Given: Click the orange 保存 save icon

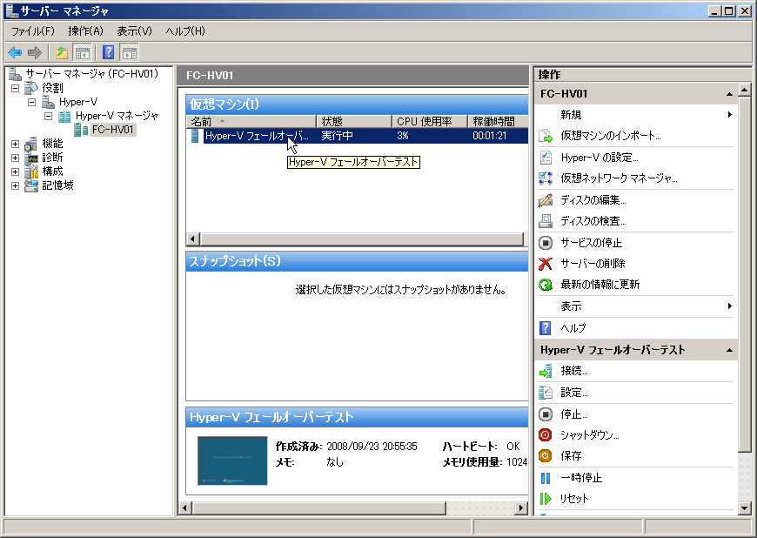Looking at the screenshot, I should [545, 455].
